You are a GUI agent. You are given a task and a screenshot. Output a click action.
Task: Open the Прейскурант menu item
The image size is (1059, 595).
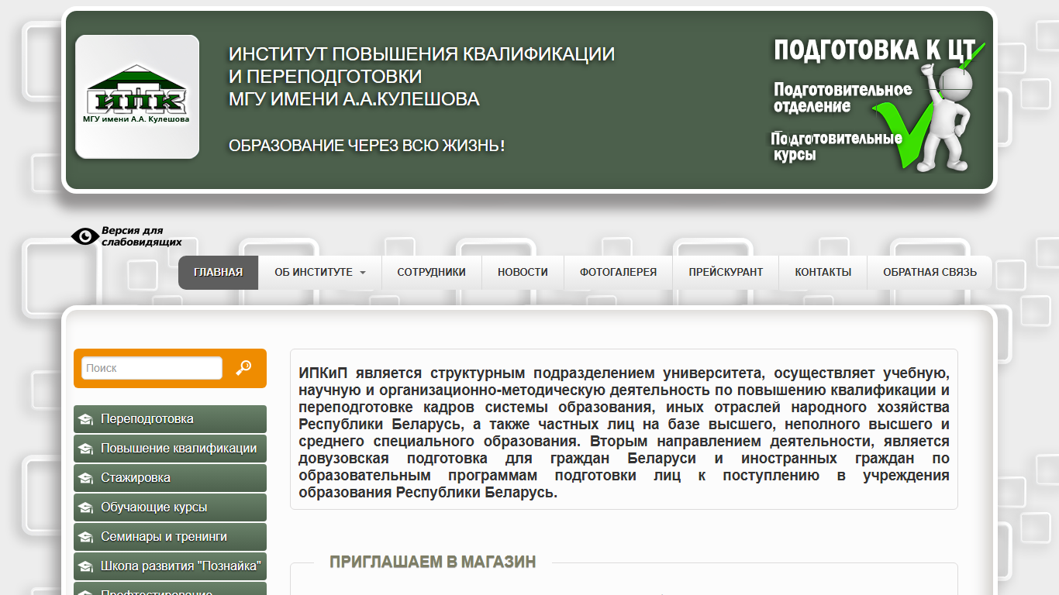click(x=726, y=273)
